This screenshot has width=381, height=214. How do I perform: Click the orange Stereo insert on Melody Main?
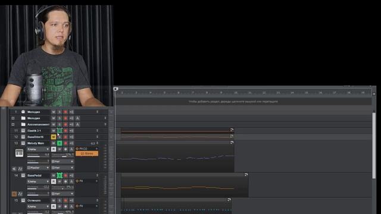tap(87, 153)
